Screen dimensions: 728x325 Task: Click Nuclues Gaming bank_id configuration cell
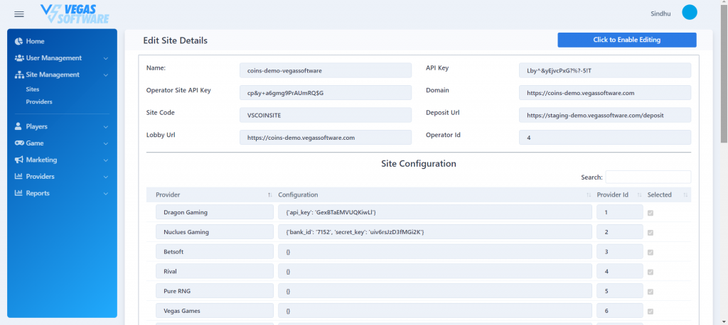pyautogui.click(x=435, y=232)
